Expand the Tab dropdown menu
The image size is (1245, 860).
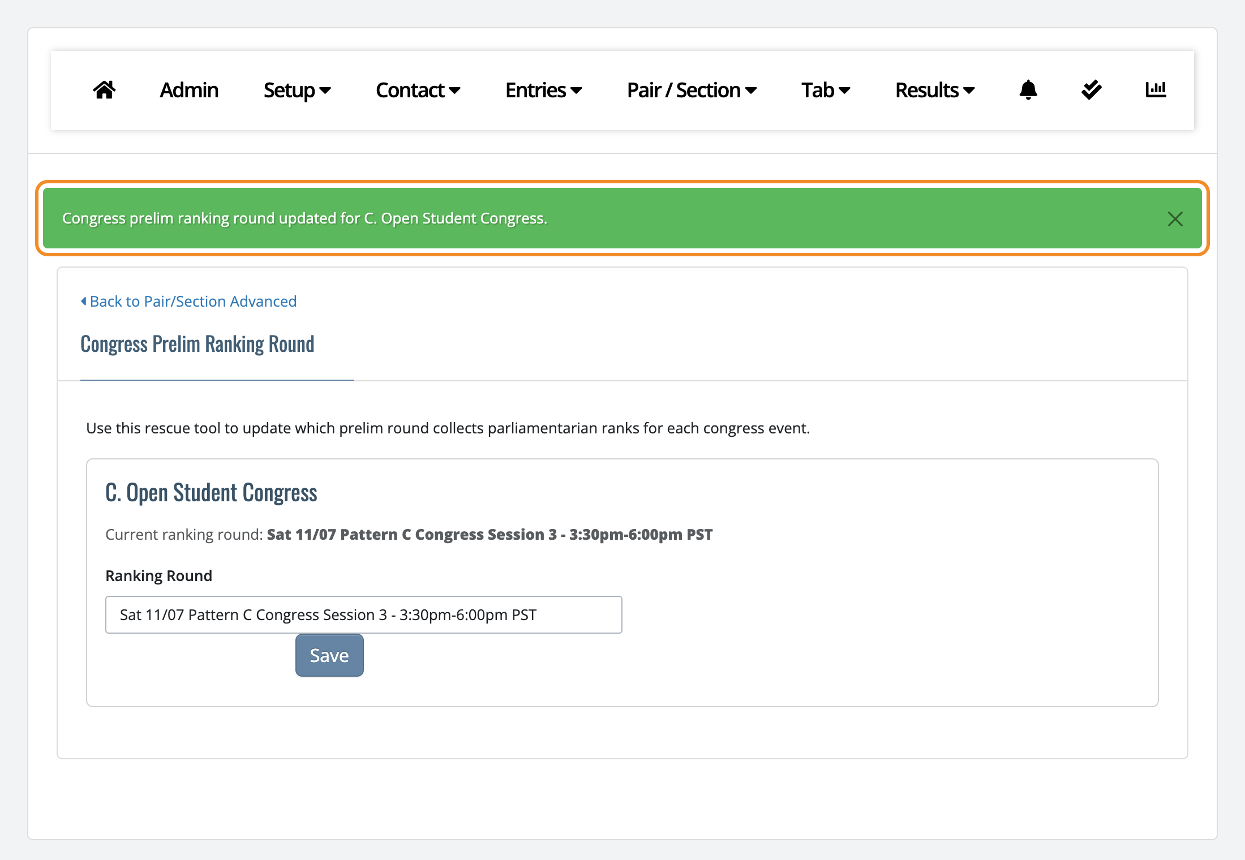point(826,90)
